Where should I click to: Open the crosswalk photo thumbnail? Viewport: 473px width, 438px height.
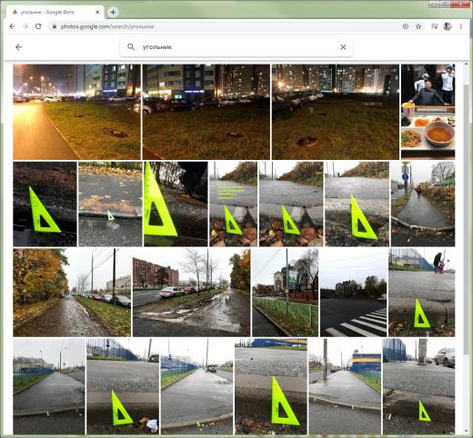354,293
